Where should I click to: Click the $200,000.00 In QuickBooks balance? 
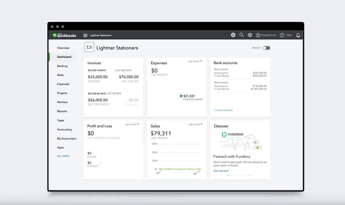260,76
